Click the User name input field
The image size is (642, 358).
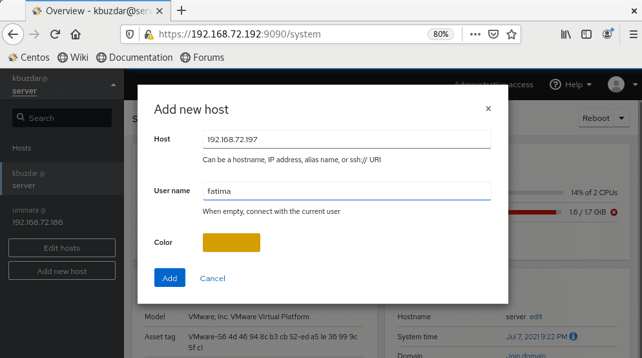point(347,191)
